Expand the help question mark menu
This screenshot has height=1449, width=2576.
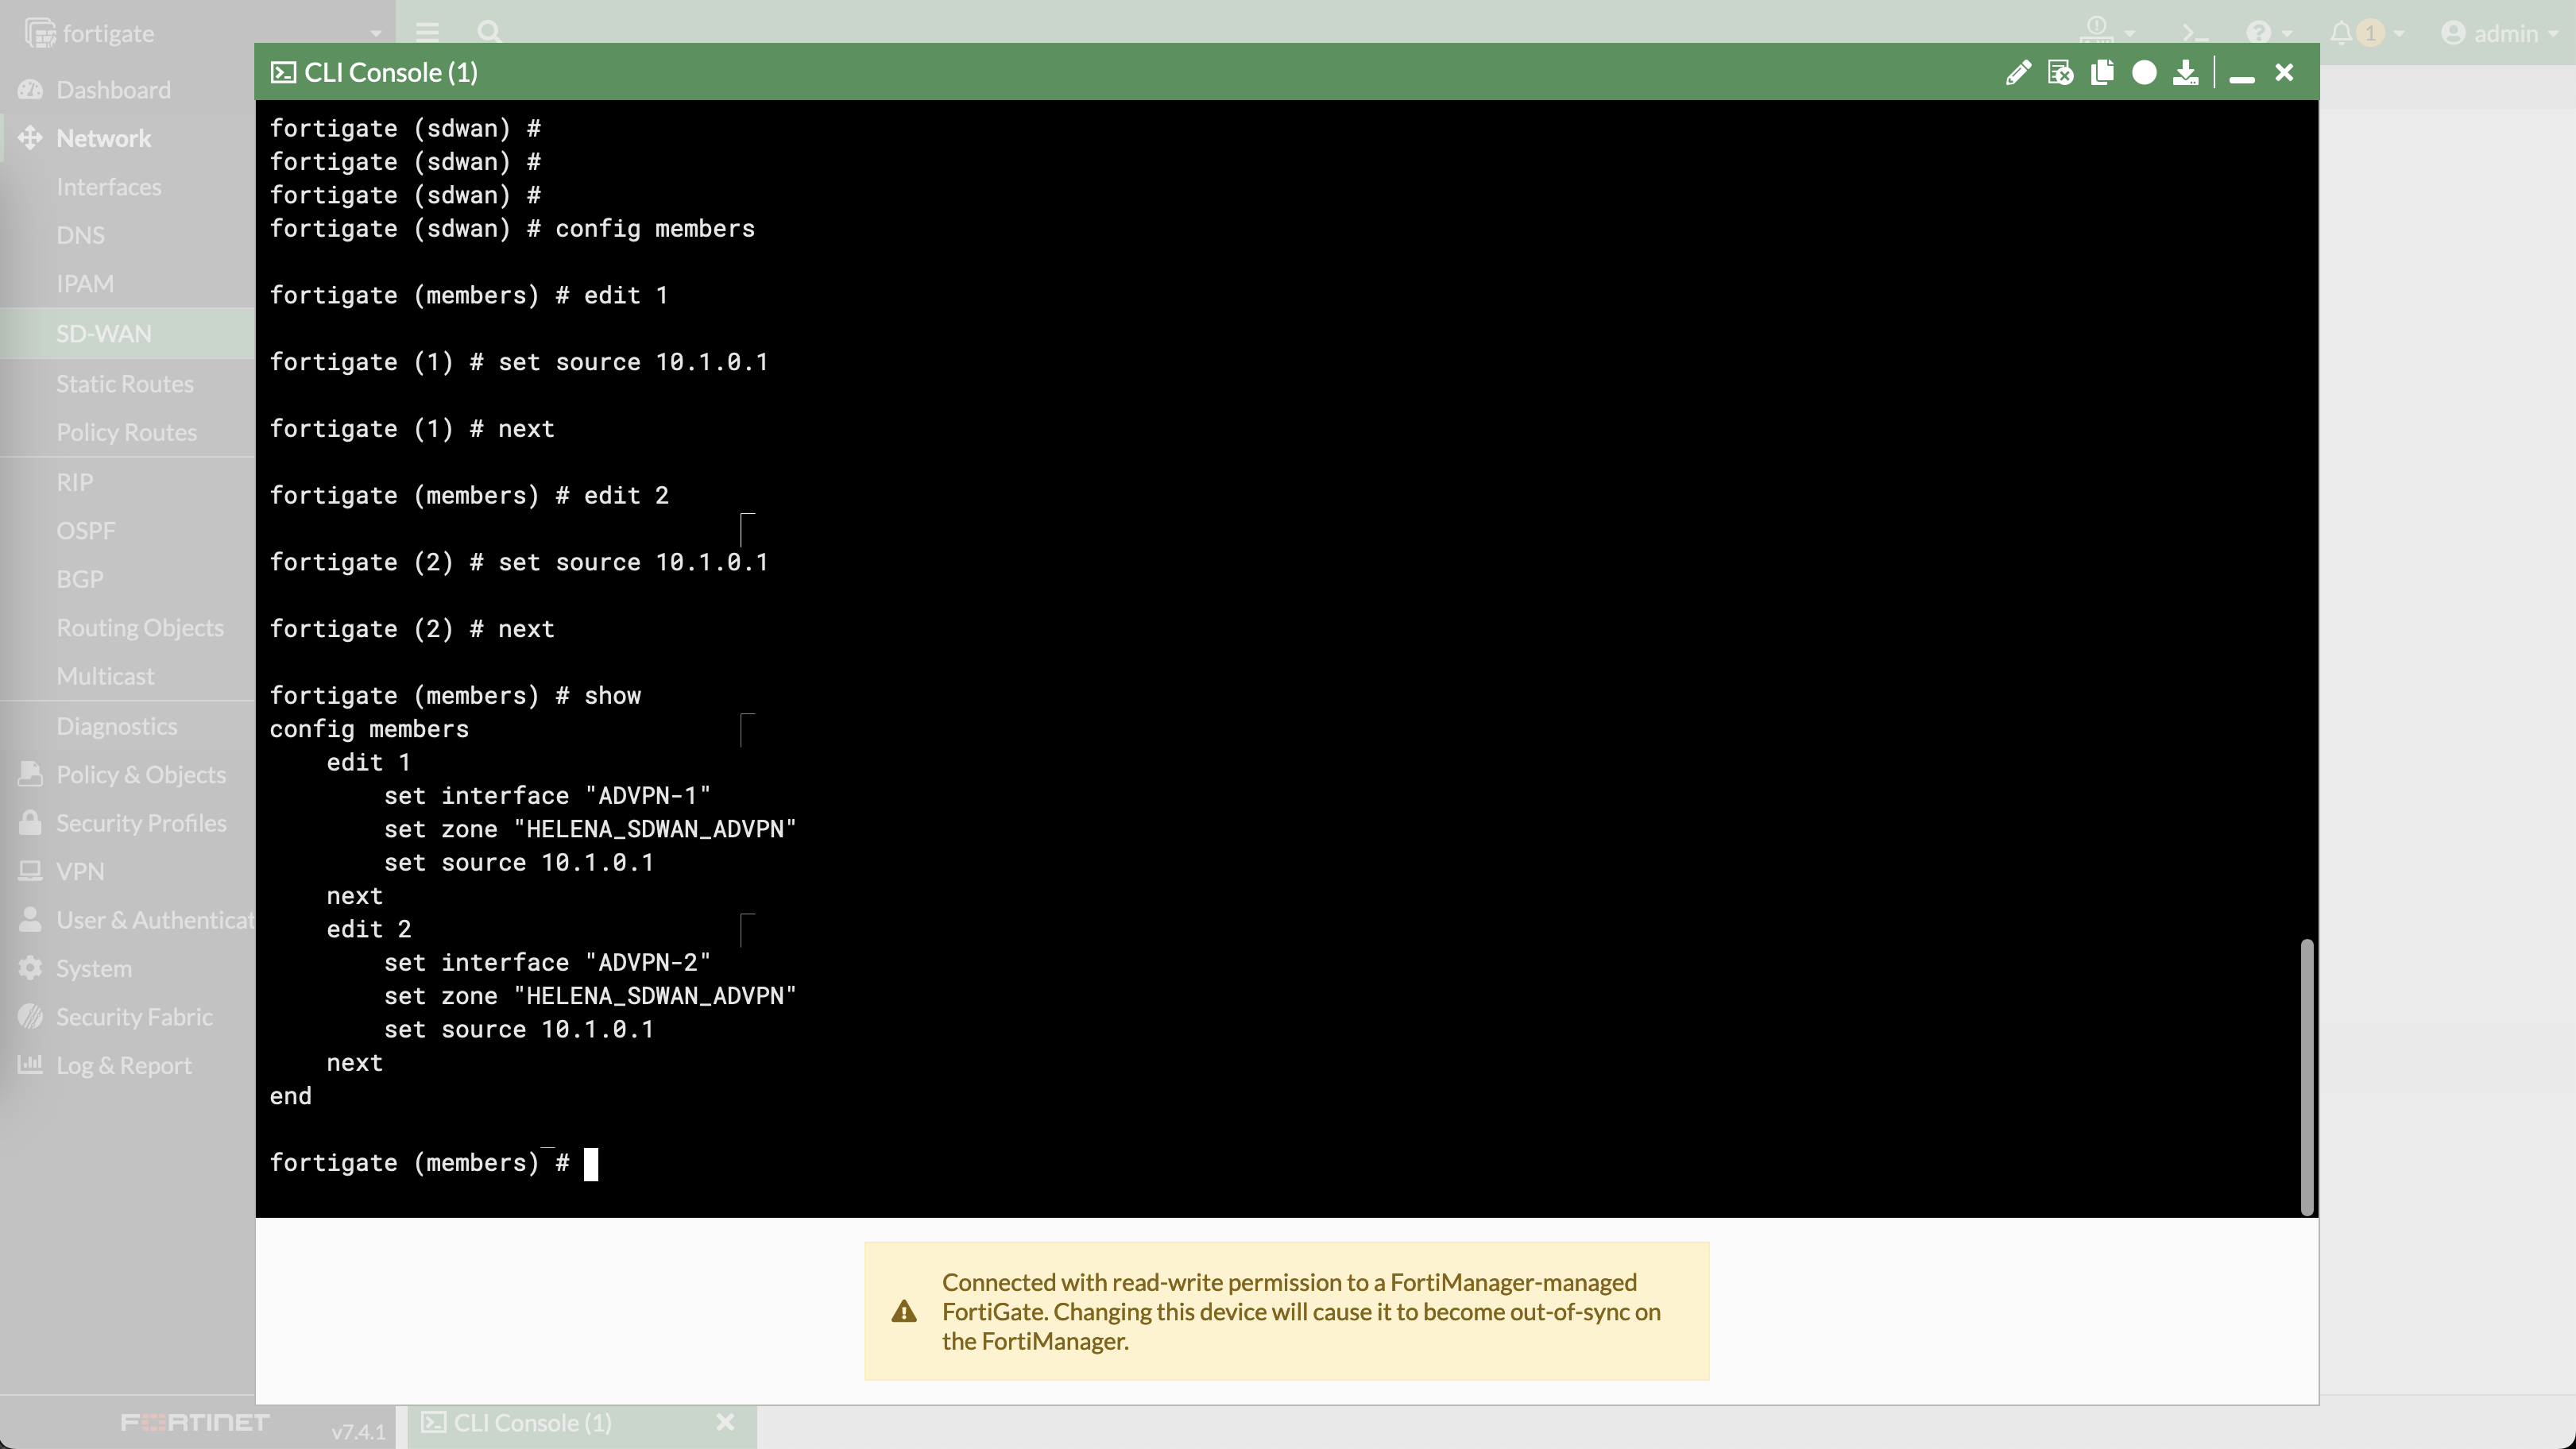point(2259,33)
